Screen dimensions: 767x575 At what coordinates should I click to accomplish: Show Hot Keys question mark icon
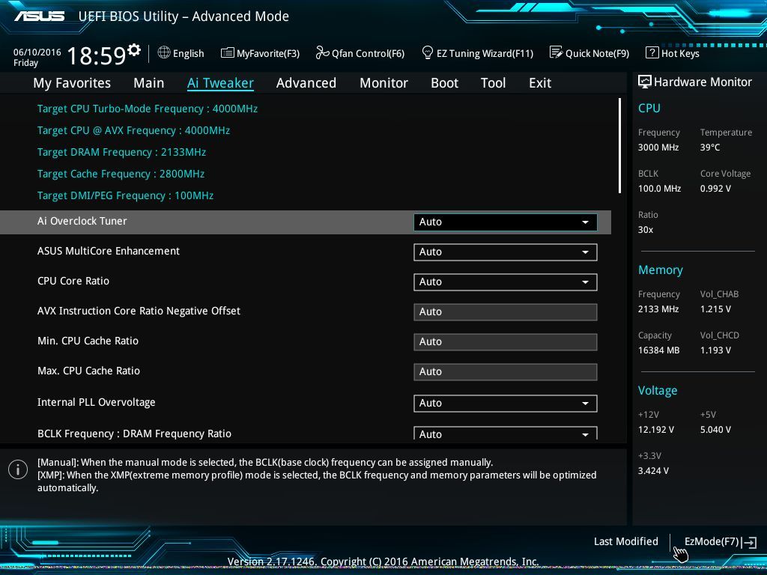[652, 52]
